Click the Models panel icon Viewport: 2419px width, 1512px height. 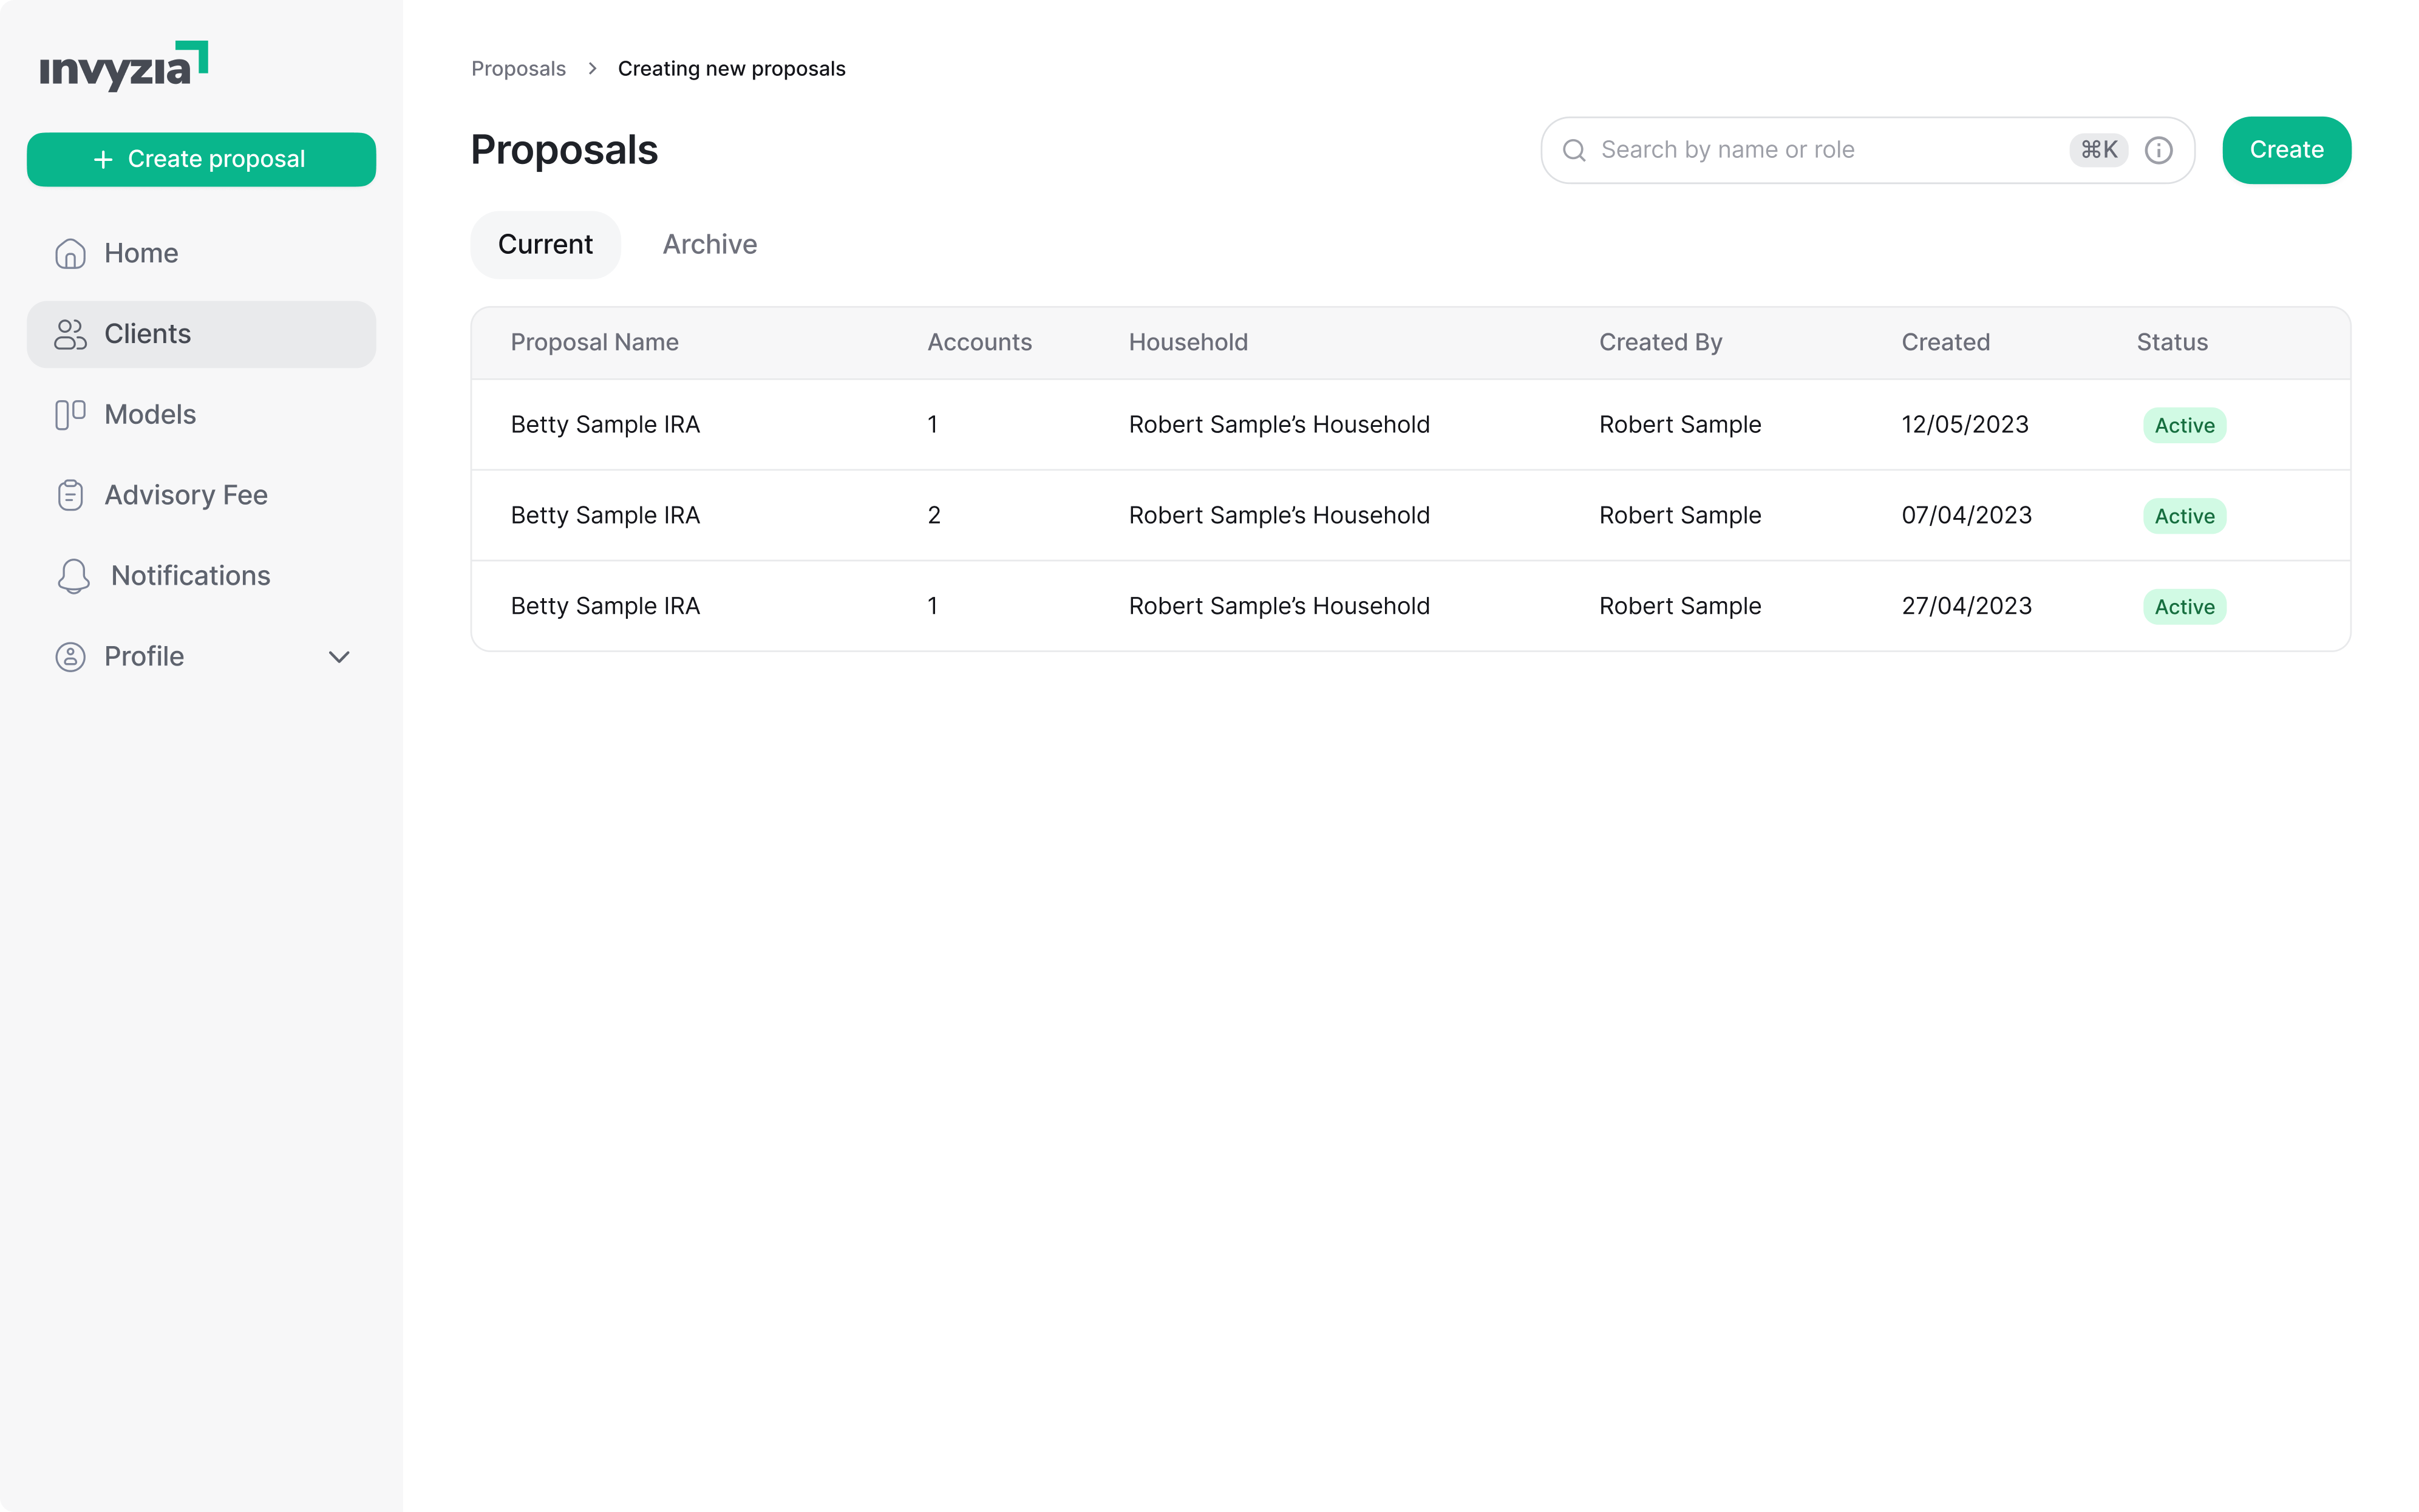tap(70, 415)
